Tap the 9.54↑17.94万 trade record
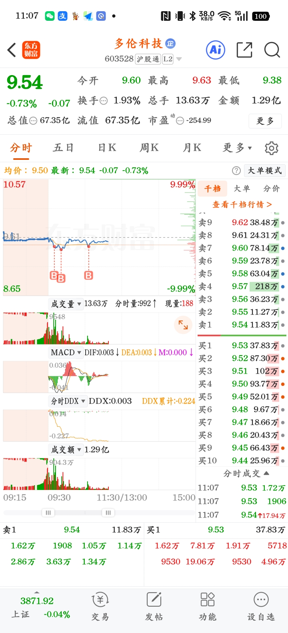 [x=242, y=515]
